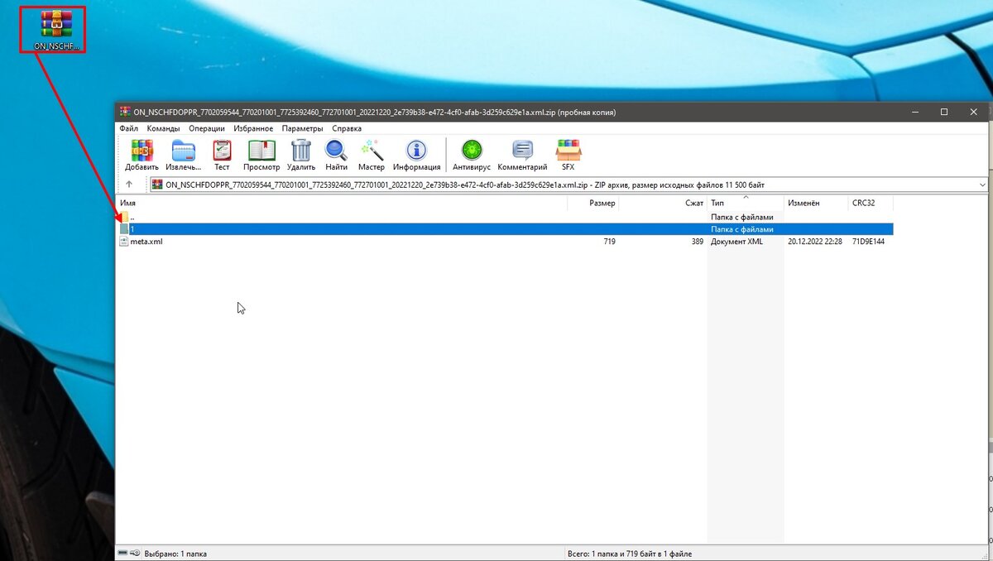Viewport: 993px width, 561px height.
Task: Click the drive icon in status bar
Action: [122, 554]
